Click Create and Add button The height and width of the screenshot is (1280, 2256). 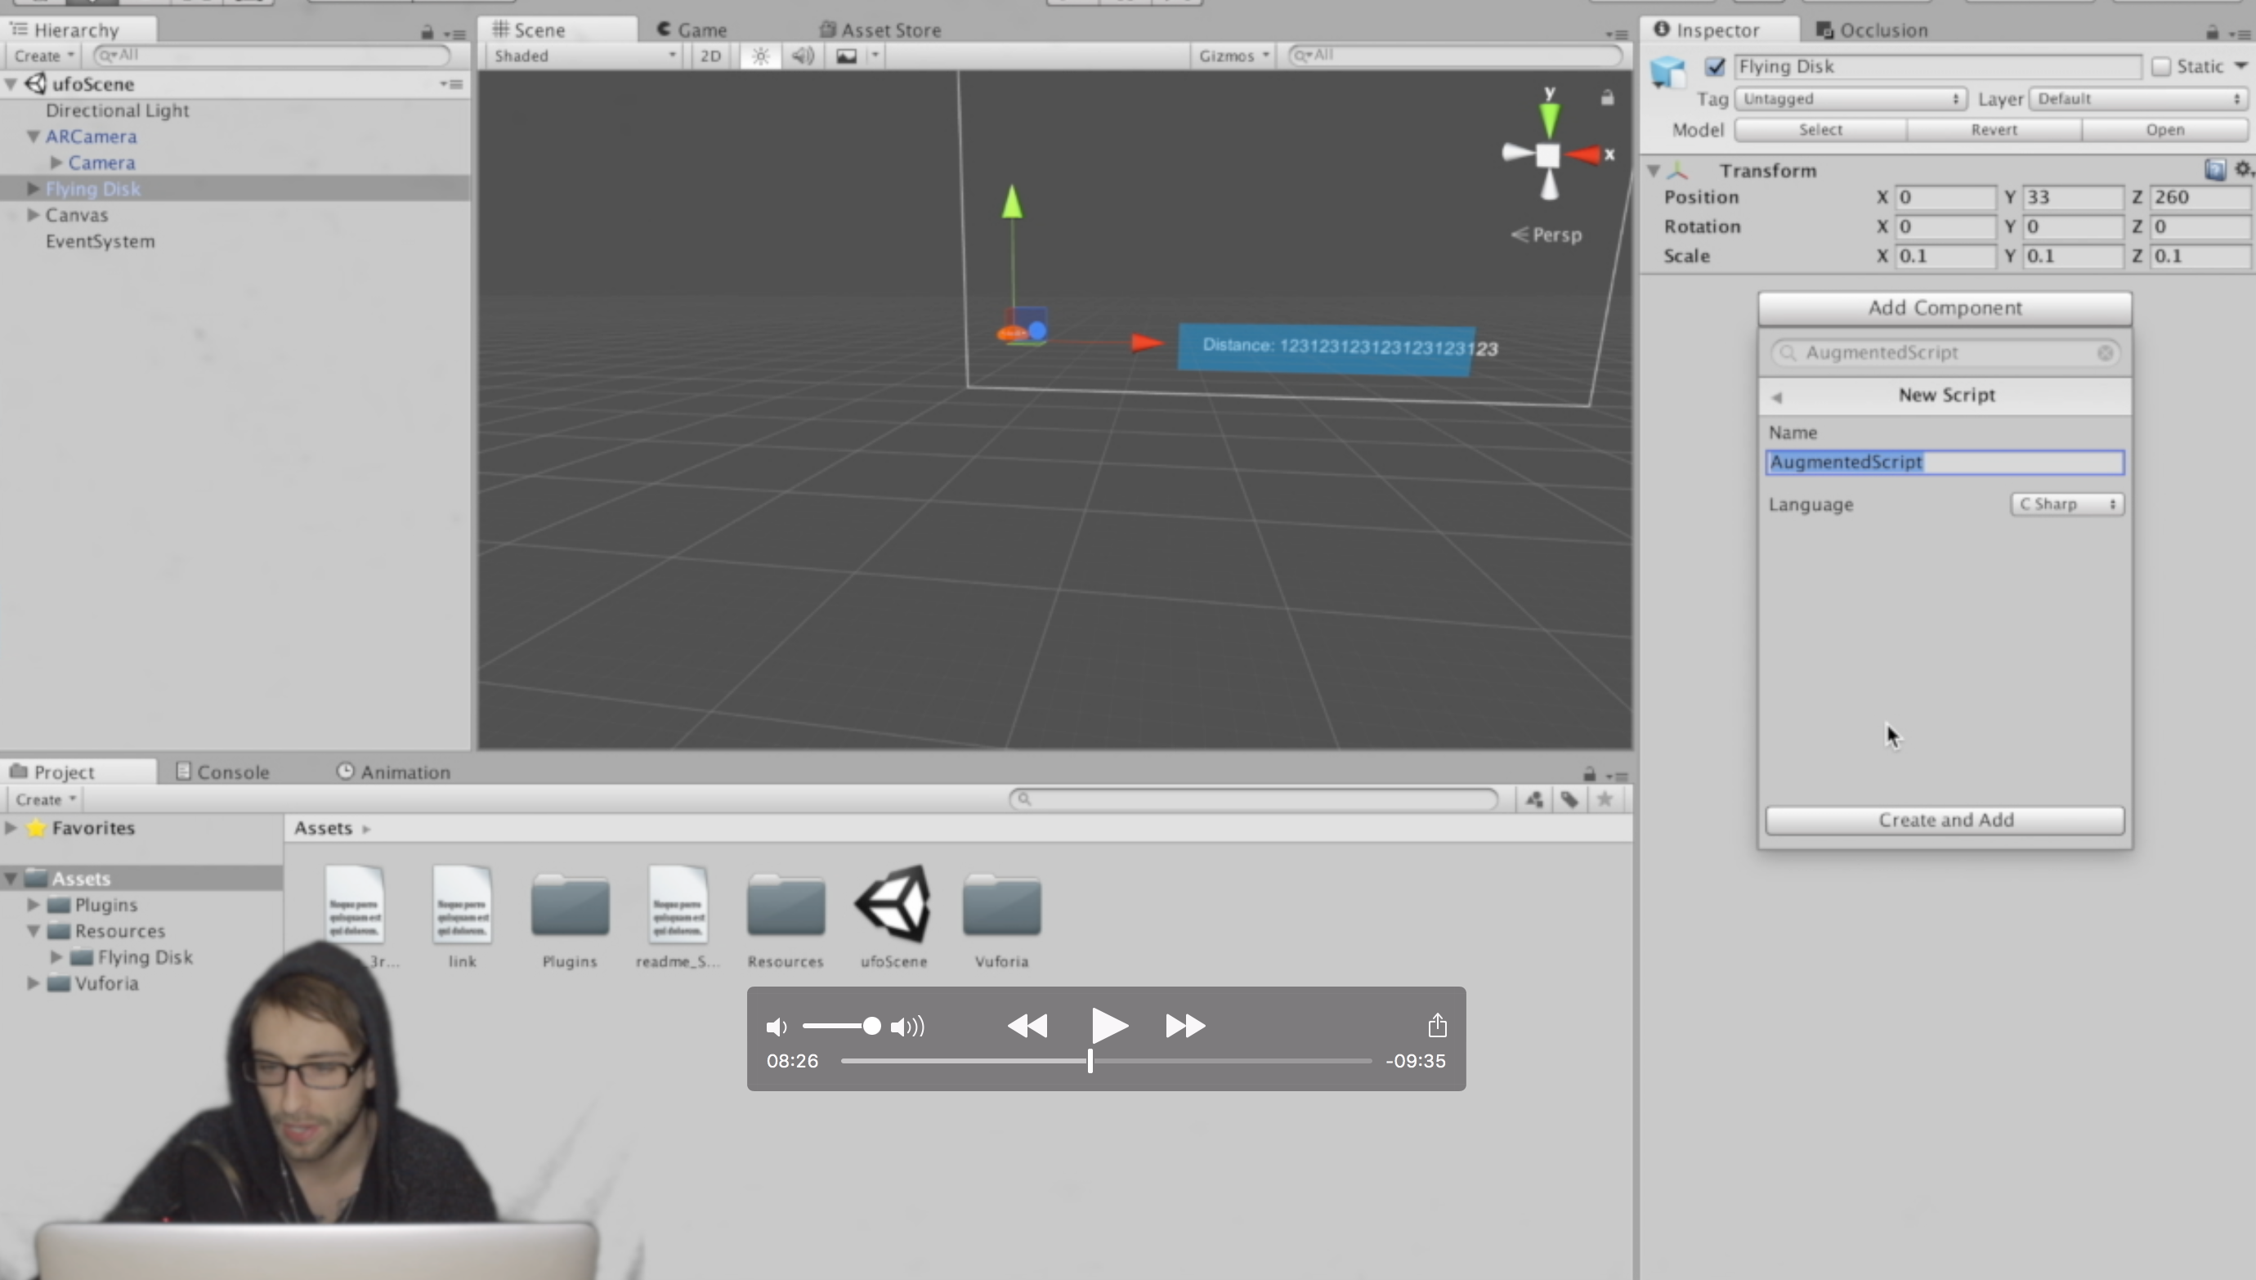pyautogui.click(x=1945, y=820)
